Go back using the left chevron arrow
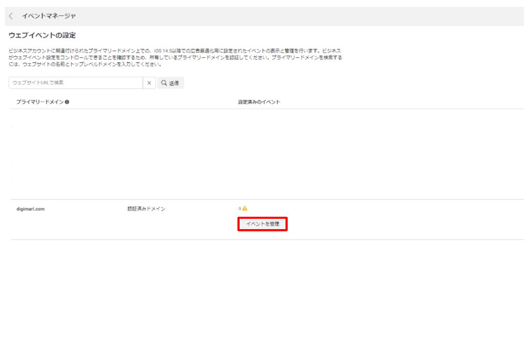 coord(11,16)
